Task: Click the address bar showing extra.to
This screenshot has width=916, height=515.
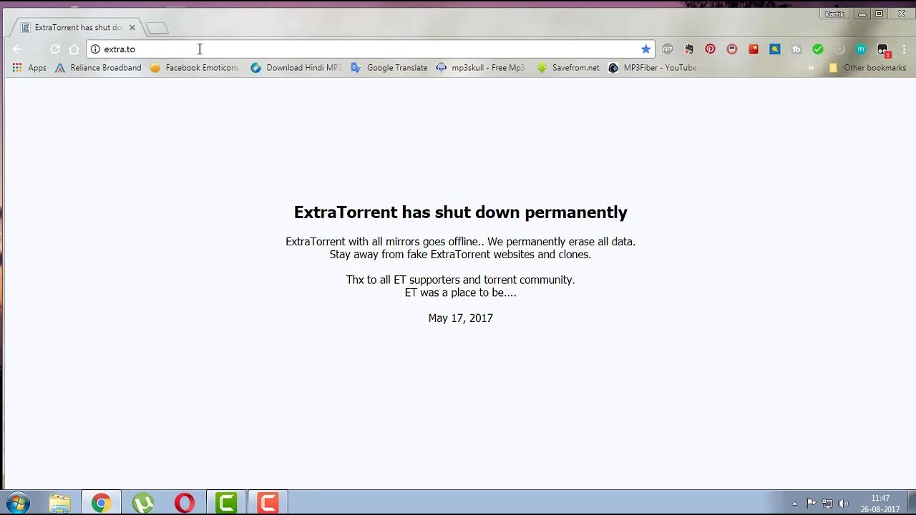Action: point(371,49)
